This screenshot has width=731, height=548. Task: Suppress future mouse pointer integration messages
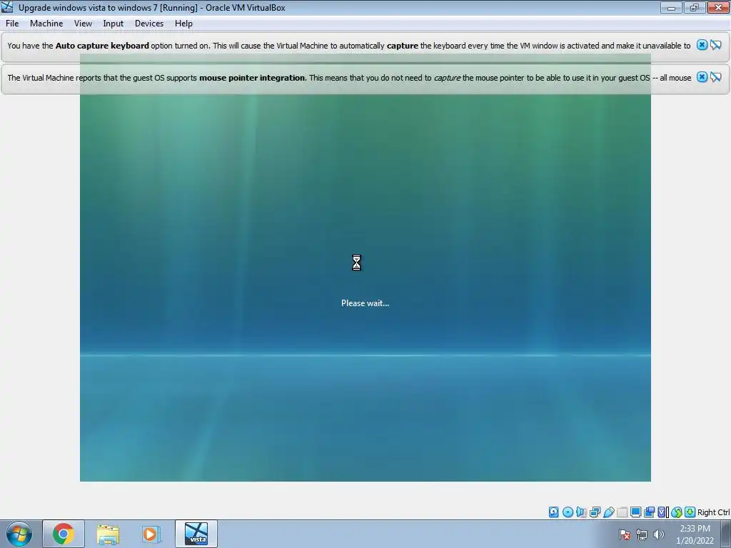click(716, 77)
